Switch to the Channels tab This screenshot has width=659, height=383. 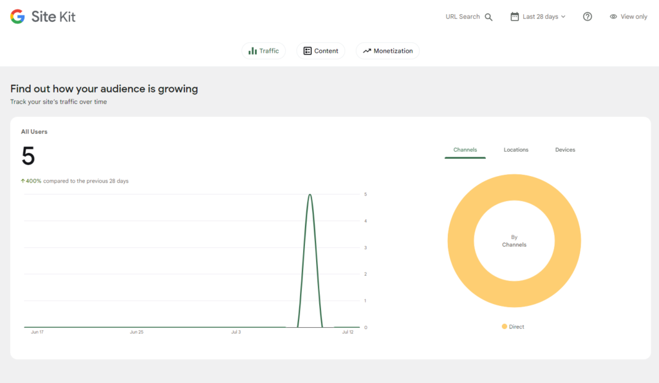(x=465, y=150)
